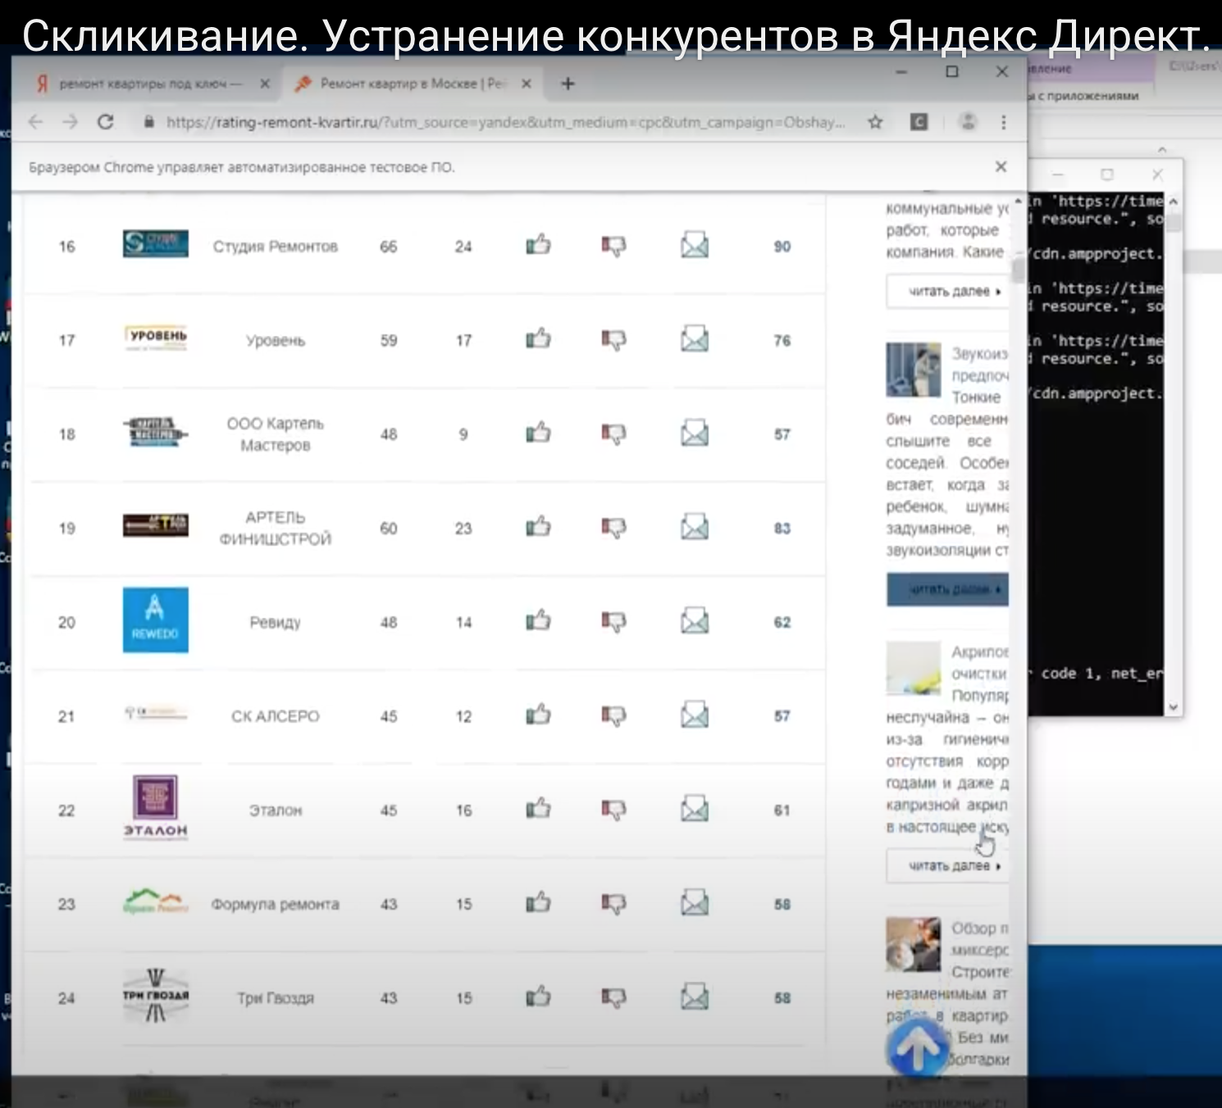Envelope icon for ООО Картель Мастеров
The width and height of the screenshot is (1222, 1108).
695,434
